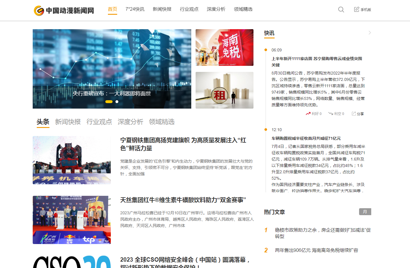The width and height of the screenshot is (410, 268).
Task: Open the search magnifier icon
Action: pyautogui.click(x=341, y=10)
